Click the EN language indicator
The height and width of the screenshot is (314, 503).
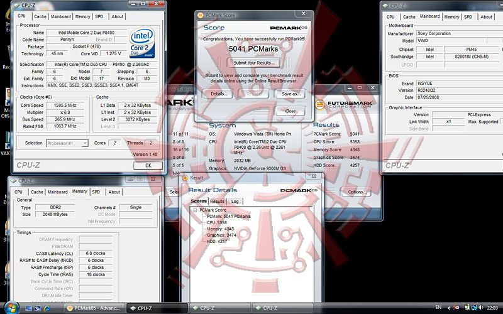438,307
